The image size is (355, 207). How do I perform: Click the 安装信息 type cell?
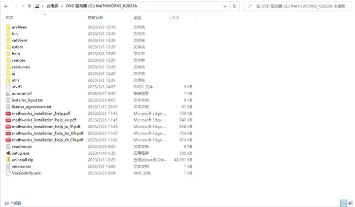[x=141, y=94]
